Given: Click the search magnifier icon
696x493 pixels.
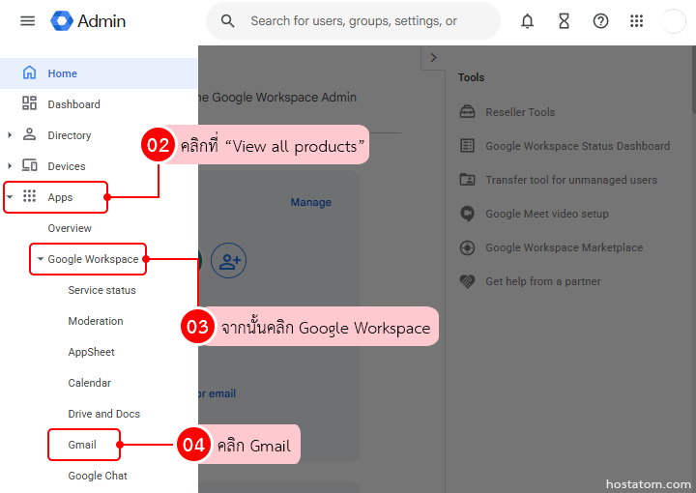Looking at the screenshot, I should tap(228, 21).
